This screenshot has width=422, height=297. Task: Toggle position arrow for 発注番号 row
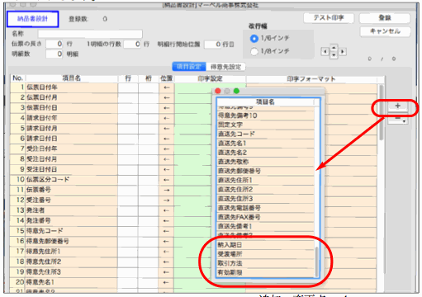pos(167,221)
